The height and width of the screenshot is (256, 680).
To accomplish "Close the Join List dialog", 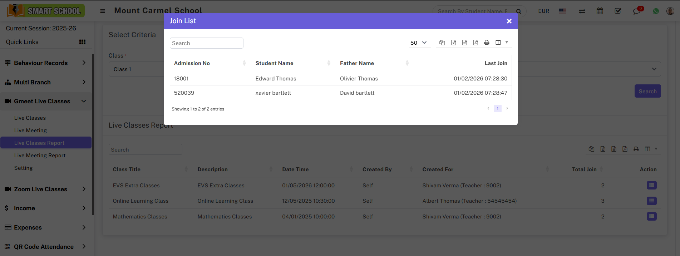I will tap(509, 21).
